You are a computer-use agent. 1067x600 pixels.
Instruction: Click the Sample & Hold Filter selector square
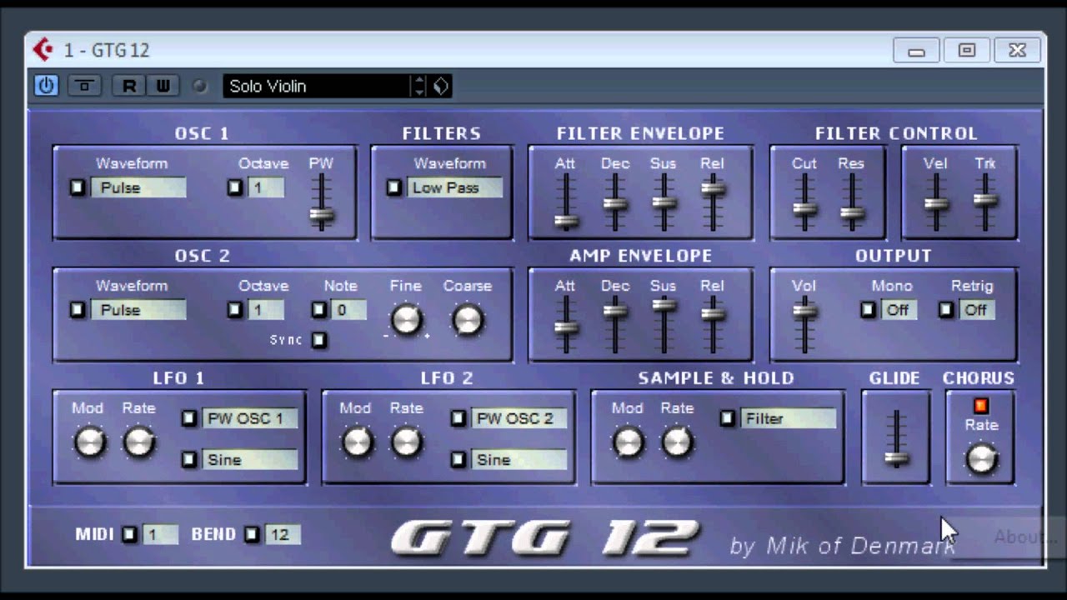pyautogui.click(x=728, y=418)
